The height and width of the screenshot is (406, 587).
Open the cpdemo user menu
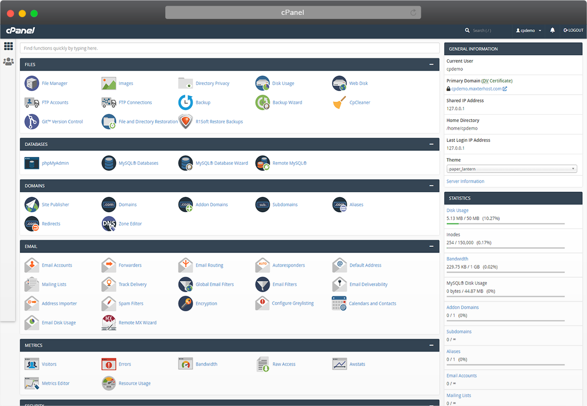click(x=528, y=30)
